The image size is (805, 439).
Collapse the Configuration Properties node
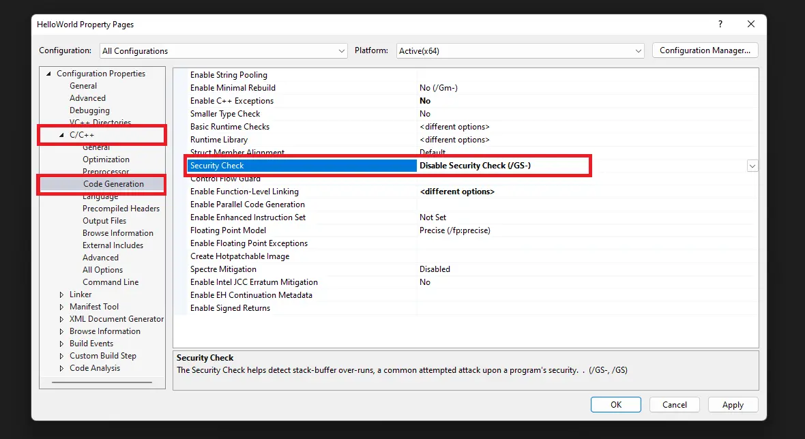coord(48,74)
